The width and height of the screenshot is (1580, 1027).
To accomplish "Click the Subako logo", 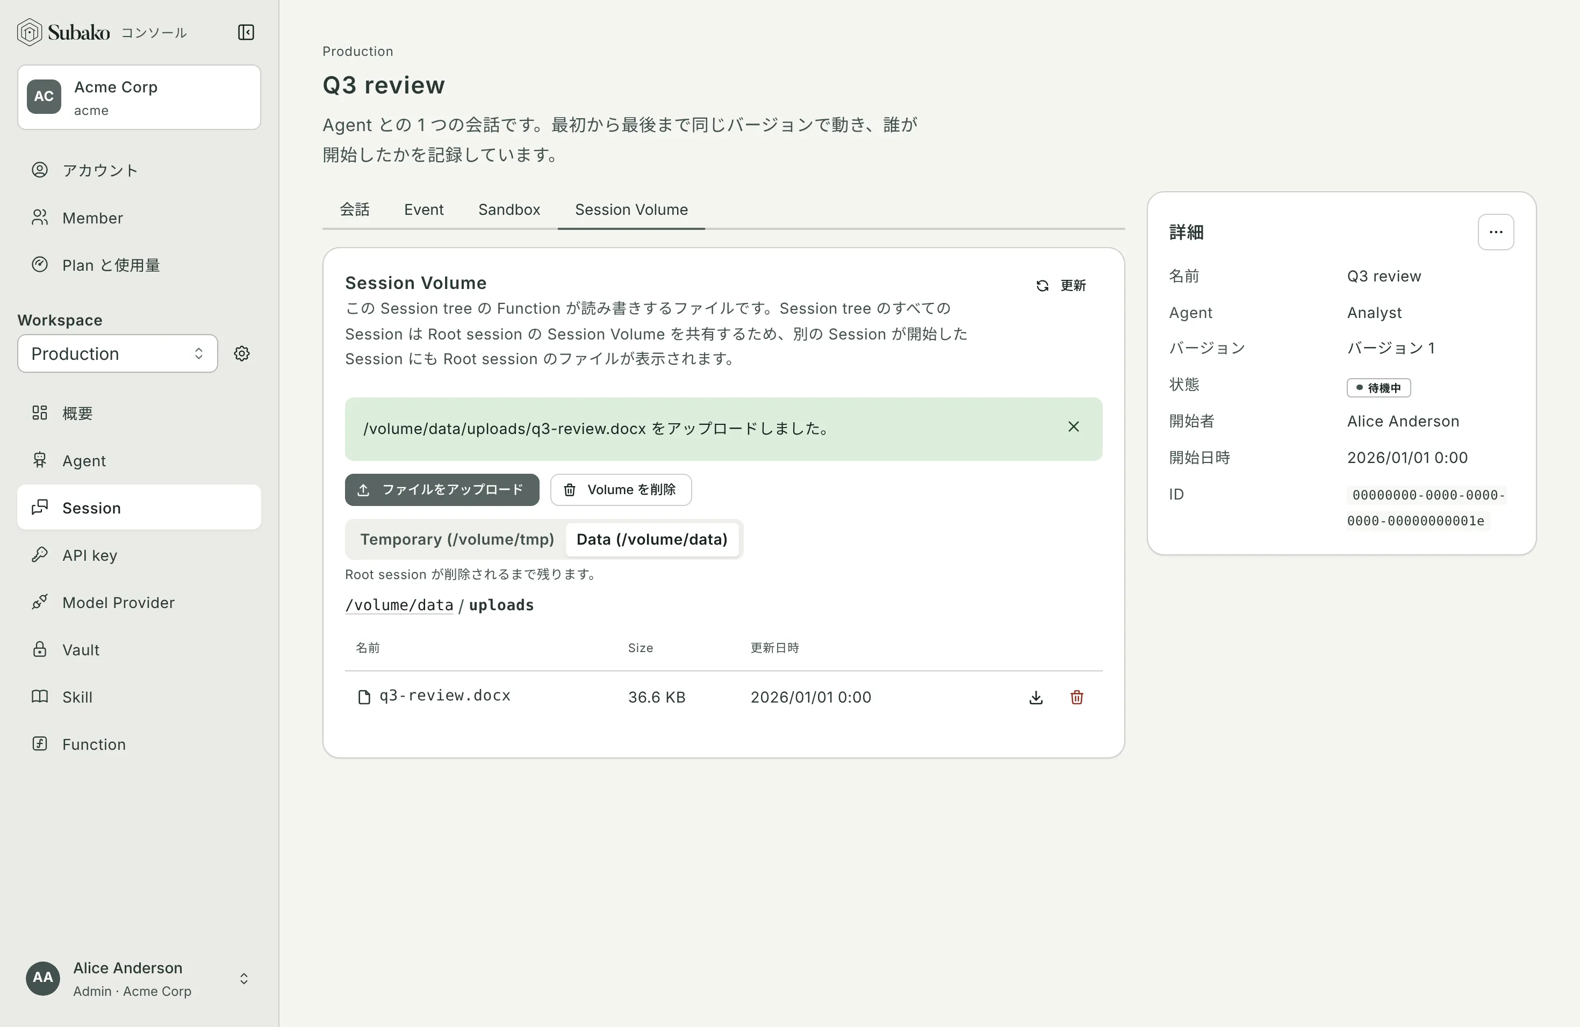I will pos(64,32).
